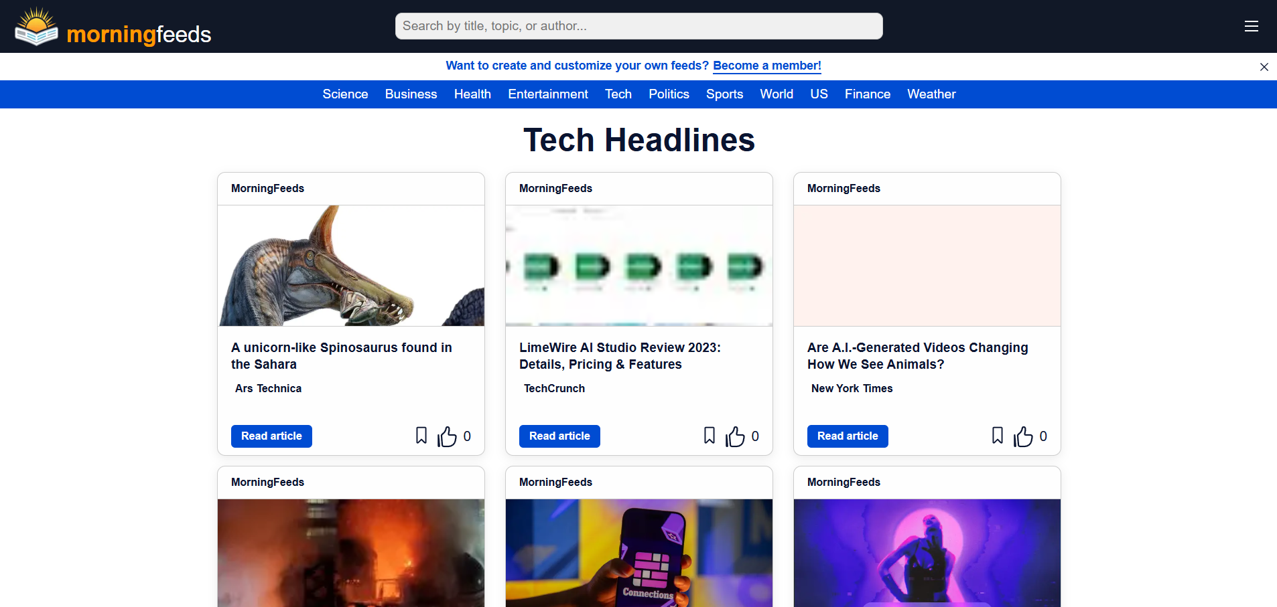The image size is (1277, 607).
Task: Read the Spinosaurus article
Action: 271,436
